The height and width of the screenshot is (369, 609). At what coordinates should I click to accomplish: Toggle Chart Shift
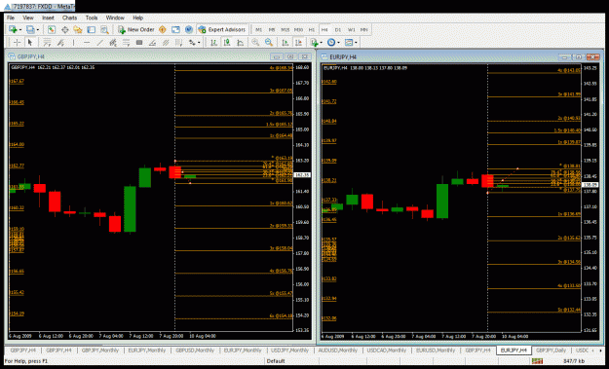298,42
